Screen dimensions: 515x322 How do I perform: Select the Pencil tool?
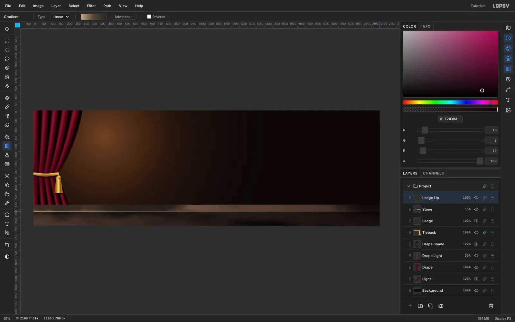[7, 107]
